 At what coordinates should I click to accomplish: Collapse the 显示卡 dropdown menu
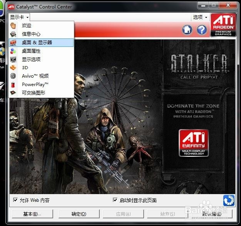pos(19,17)
